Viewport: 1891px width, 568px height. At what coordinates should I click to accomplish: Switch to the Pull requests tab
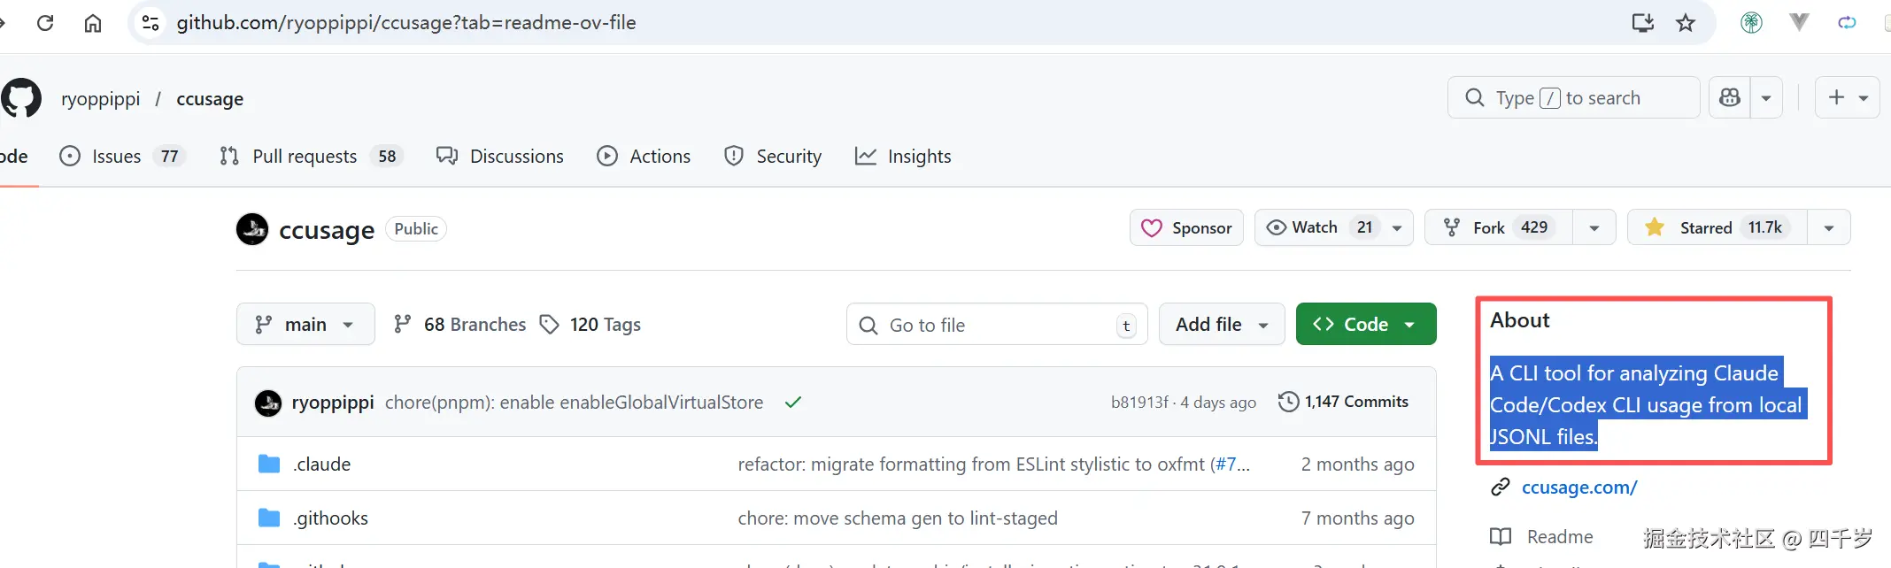tap(305, 157)
